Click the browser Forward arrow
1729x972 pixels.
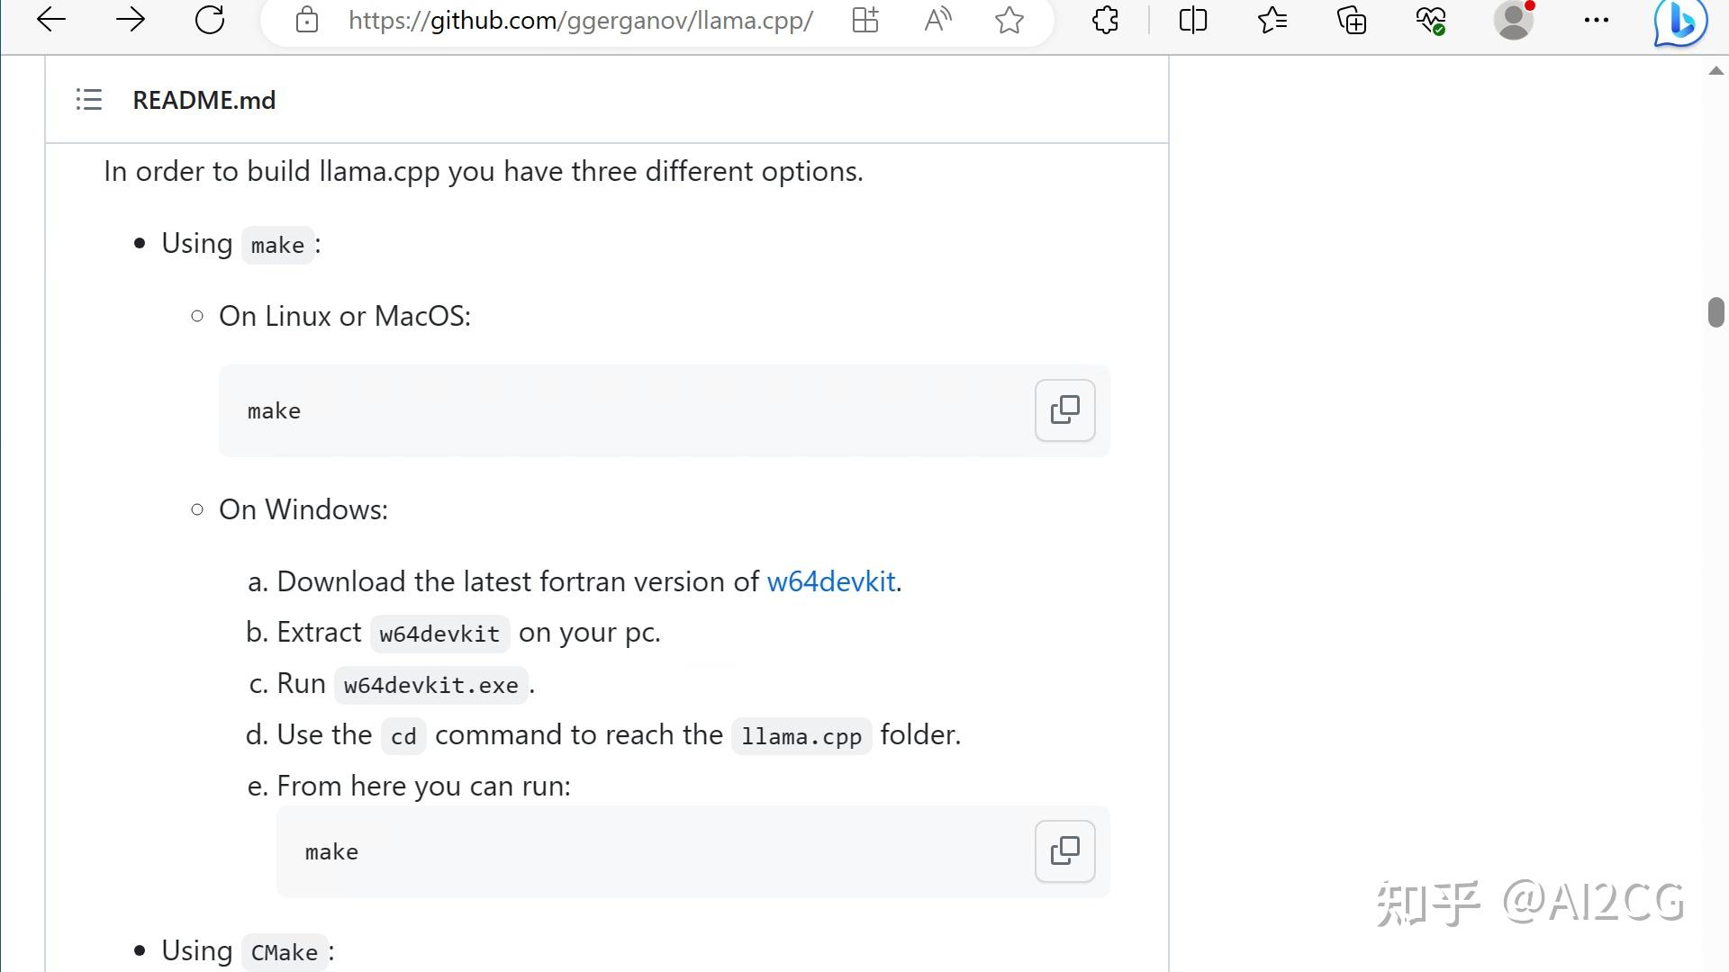point(131,20)
